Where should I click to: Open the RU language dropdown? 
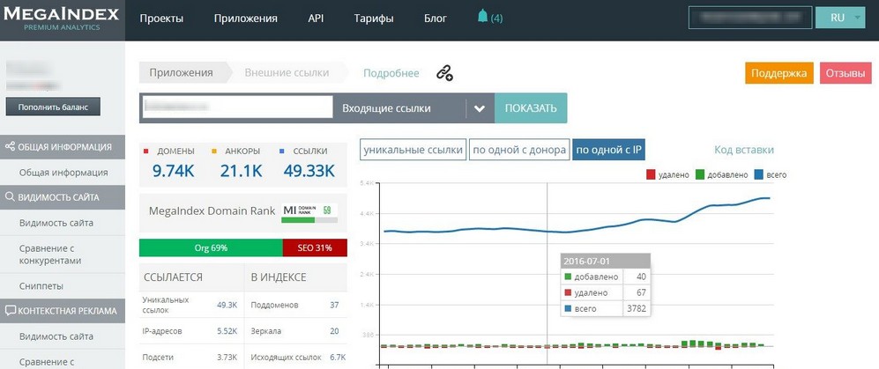(x=841, y=18)
